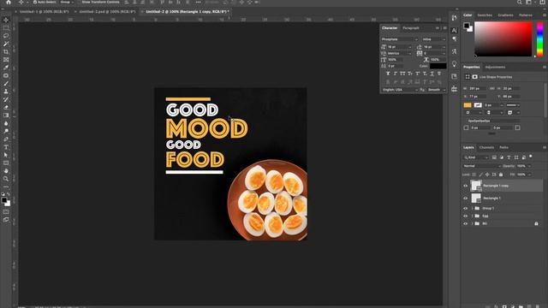The height and width of the screenshot is (308, 548).
Task: Open the Layers panel menu button
Action: [x=545, y=147]
